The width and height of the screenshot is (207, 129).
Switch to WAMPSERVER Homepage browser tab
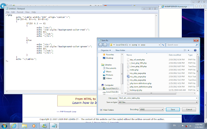[174, 6]
